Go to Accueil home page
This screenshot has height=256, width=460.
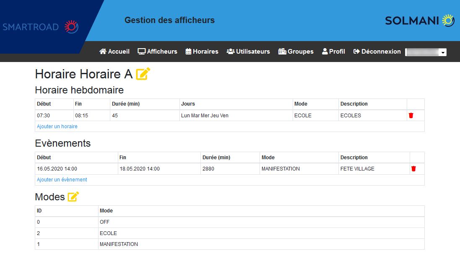pos(114,52)
